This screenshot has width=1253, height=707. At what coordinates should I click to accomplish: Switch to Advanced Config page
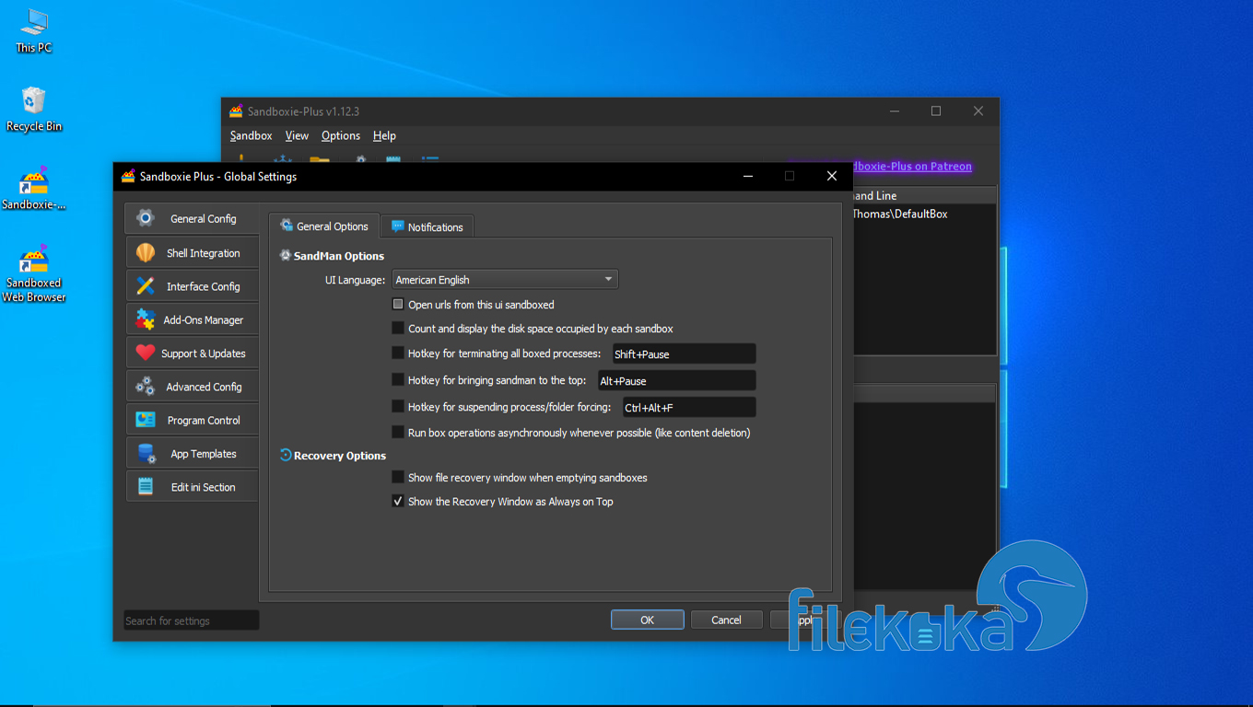tap(192, 387)
